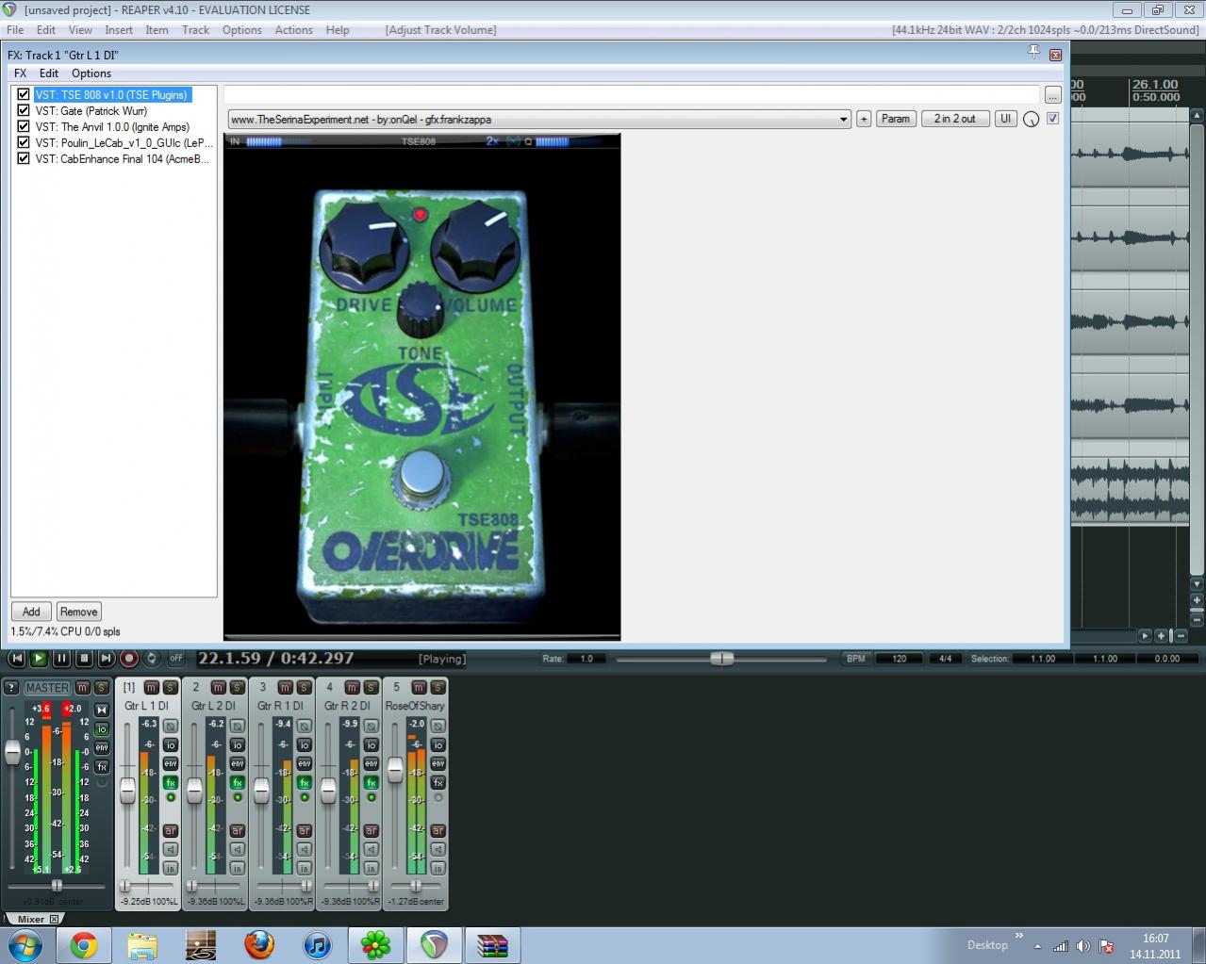This screenshot has width=1206, height=964.
Task: Solo the master track
Action: 101,688
